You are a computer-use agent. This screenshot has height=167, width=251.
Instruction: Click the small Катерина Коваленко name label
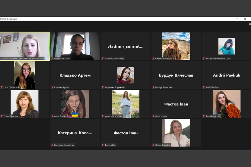(64, 145)
